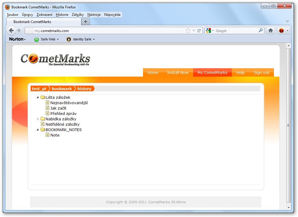Viewport: 298px width, 217px height.
Task: Click the Lišta záložek folder icon
Action: click(43, 97)
